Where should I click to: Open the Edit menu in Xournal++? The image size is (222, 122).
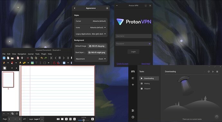[9, 54]
